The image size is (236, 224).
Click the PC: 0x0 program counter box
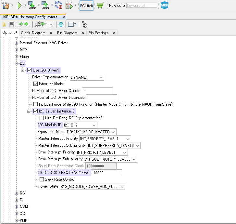point(87,6)
